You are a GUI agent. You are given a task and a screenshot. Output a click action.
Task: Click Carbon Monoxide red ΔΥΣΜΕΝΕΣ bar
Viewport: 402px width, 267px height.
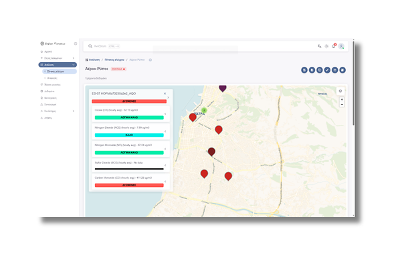point(129,185)
